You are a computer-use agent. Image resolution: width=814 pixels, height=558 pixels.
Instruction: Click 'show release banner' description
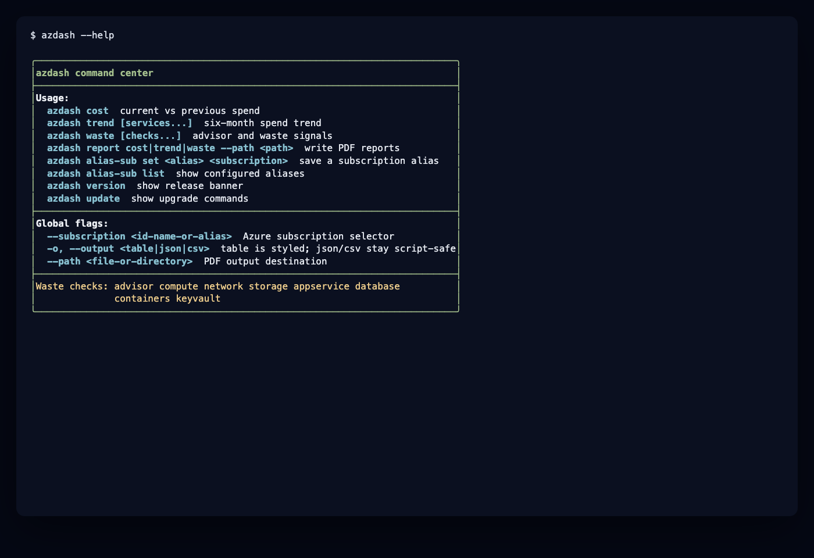pos(190,185)
